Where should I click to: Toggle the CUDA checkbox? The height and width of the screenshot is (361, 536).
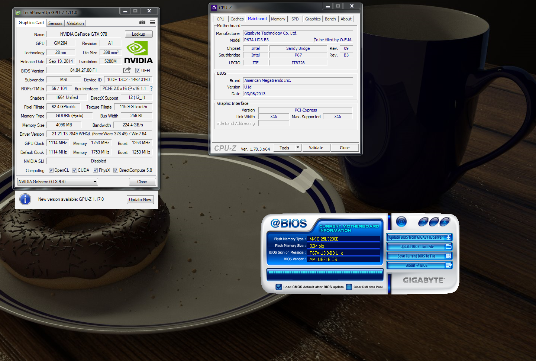pyautogui.click(x=75, y=170)
